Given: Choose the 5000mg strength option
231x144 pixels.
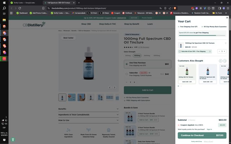Looking at the screenshot, I should pos(157,56).
